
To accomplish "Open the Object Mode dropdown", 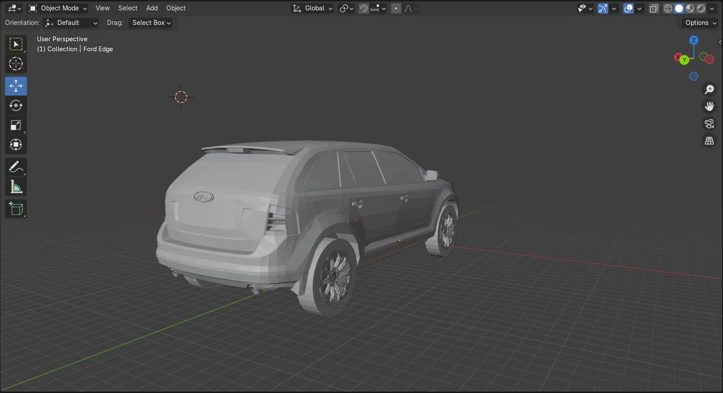I will point(60,8).
